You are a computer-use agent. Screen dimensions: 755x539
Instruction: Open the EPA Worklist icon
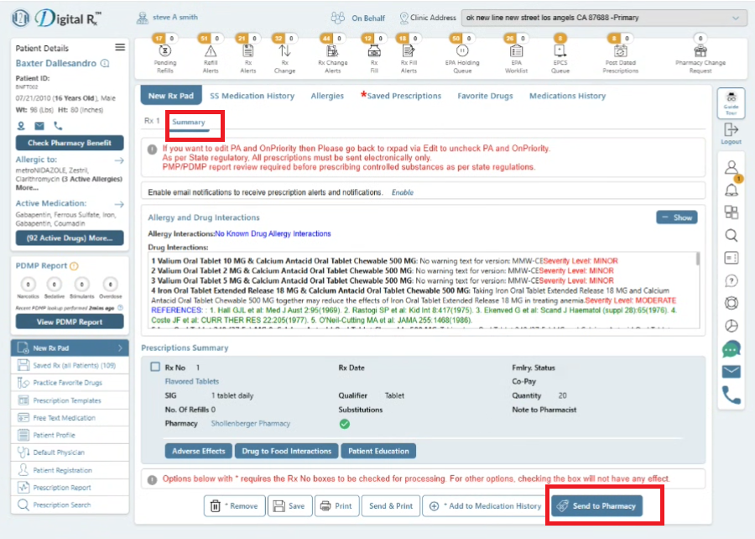(x=516, y=50)
